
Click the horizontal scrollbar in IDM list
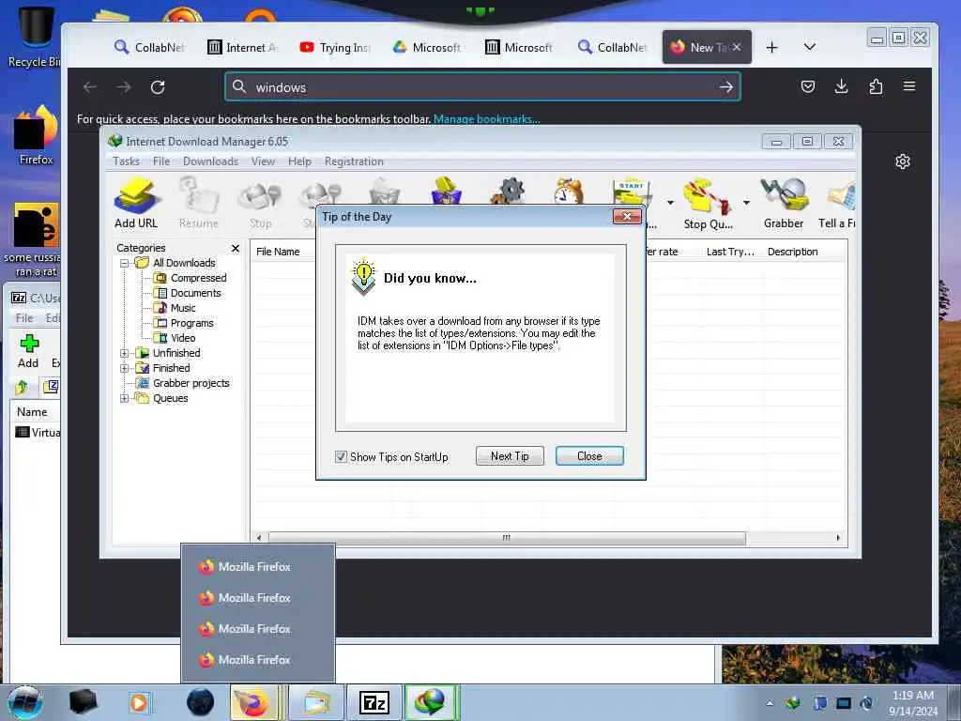tap(506, 538)
